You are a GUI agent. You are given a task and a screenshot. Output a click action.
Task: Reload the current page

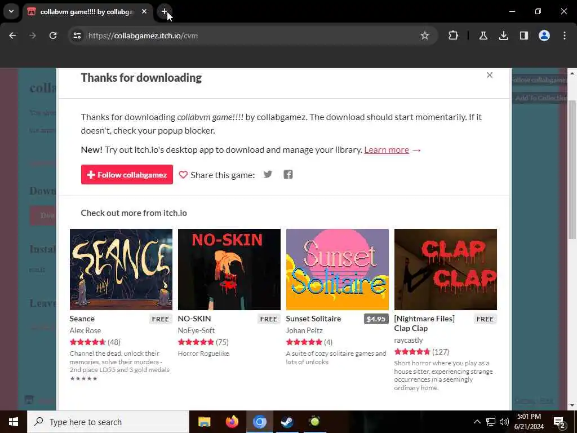click(x=53, y=36)
